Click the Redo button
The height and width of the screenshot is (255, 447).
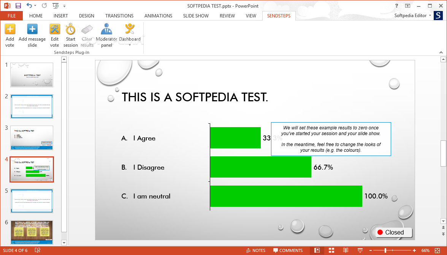(44, 5)
